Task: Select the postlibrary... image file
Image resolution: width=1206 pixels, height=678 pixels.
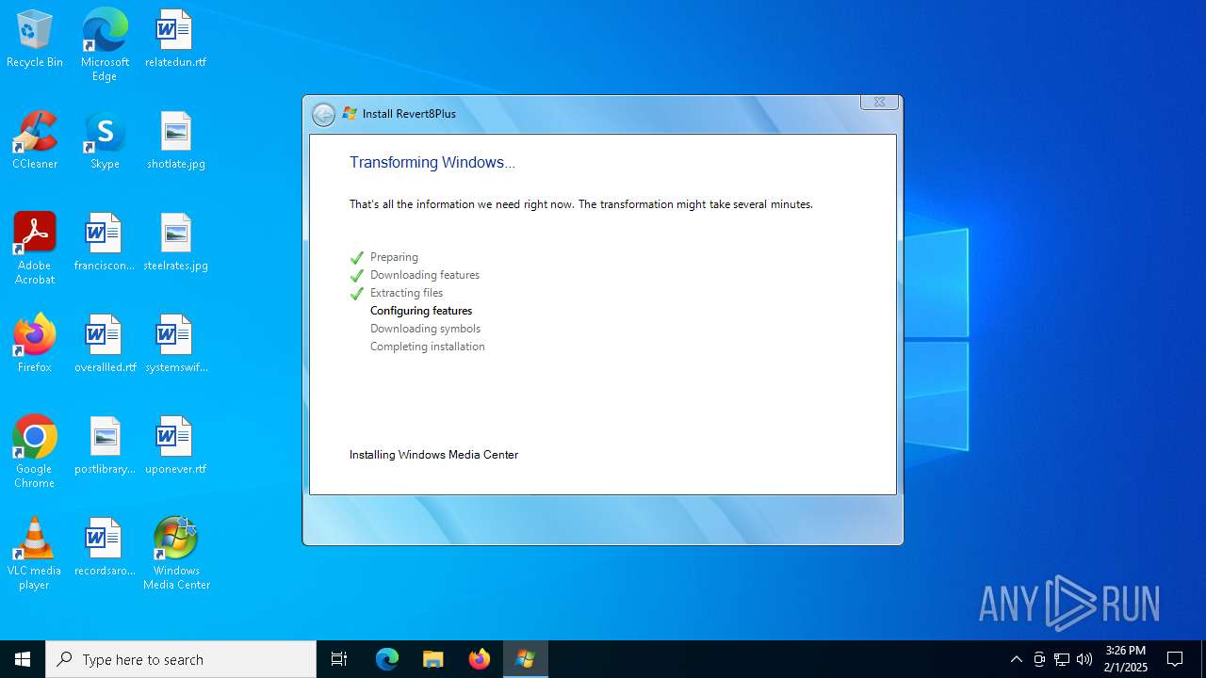Action: [x=105, y=446]
